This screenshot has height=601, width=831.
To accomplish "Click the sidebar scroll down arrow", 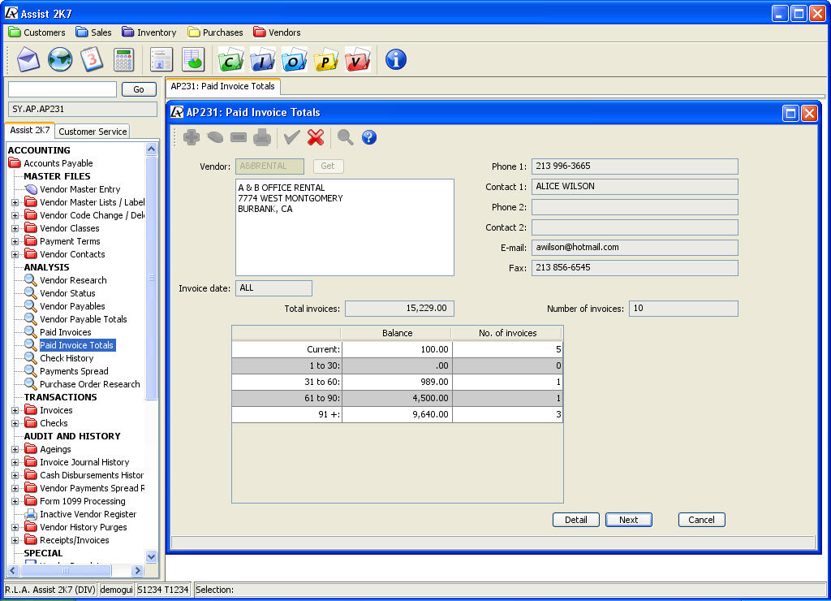I will (151, 556).
